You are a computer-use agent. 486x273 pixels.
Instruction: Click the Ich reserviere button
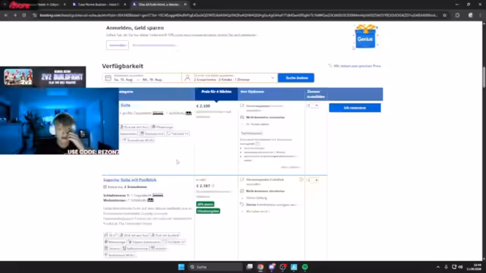pos(355,108)
